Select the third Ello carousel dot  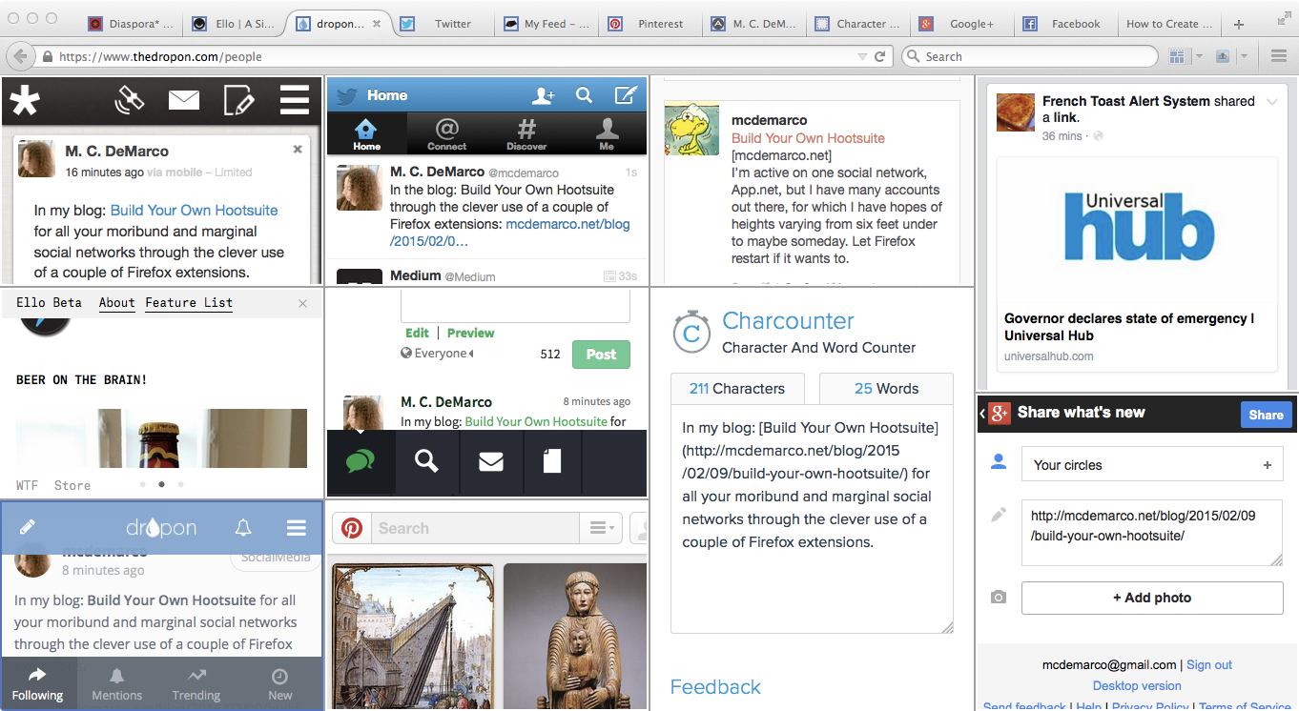pyautogui.click(x=180, y=484)
